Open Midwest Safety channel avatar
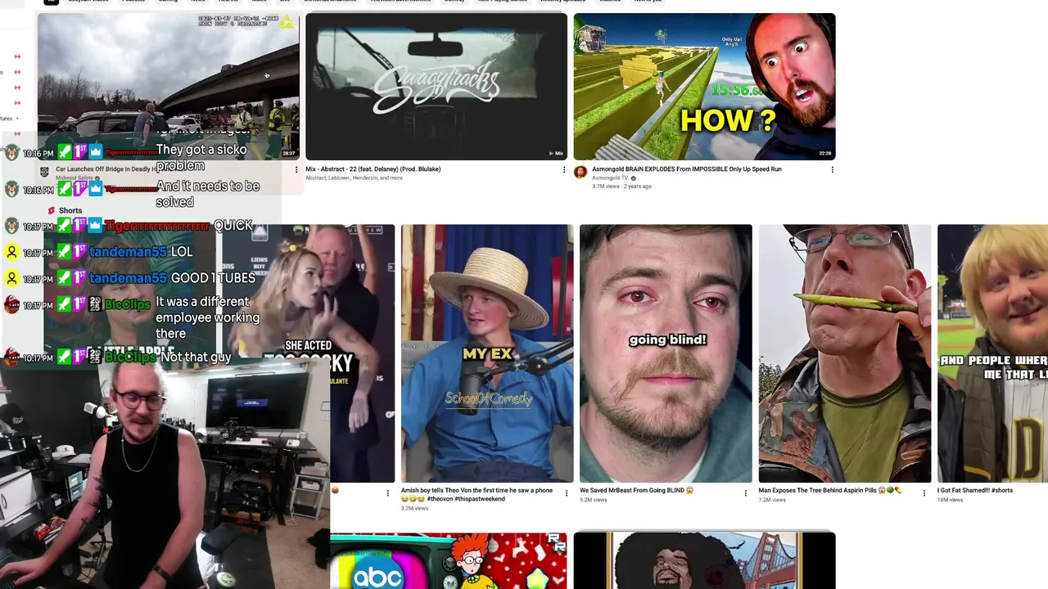Viewport: 1048px width, 589px height. pyautogui.click(x=44, y=172)
